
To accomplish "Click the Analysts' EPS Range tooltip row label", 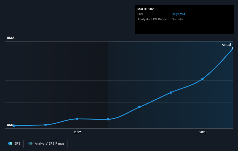I will pos(152,19).
